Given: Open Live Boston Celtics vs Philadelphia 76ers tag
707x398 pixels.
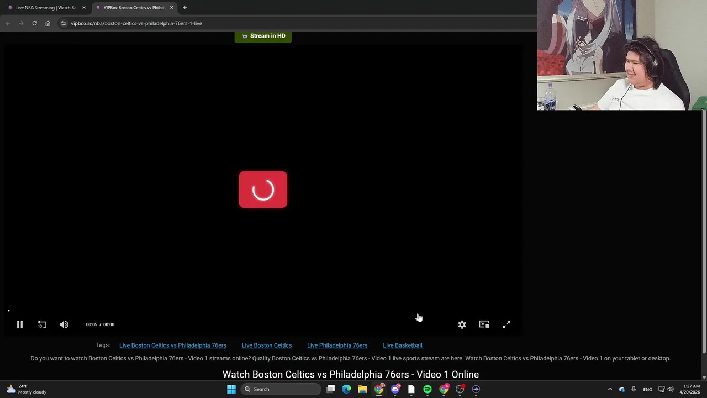Looking at the screenshot, I should tap(173, 345).
